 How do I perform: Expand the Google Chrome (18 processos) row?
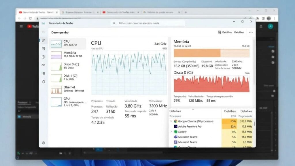click(x=171, y=121)
